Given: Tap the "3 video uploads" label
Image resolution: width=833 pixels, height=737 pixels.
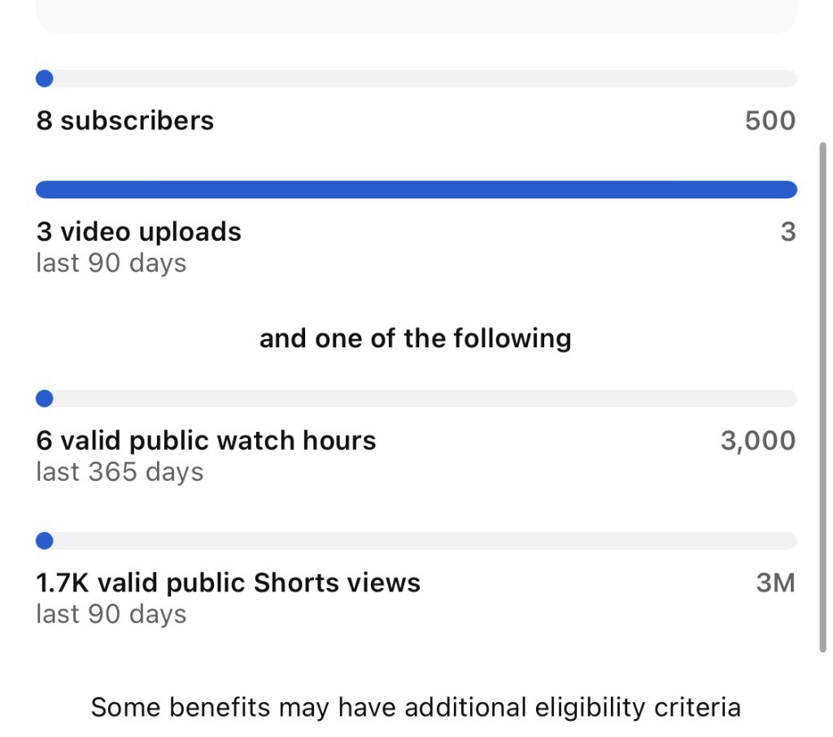Looking at the screenshot, I should tap(139, 232).
